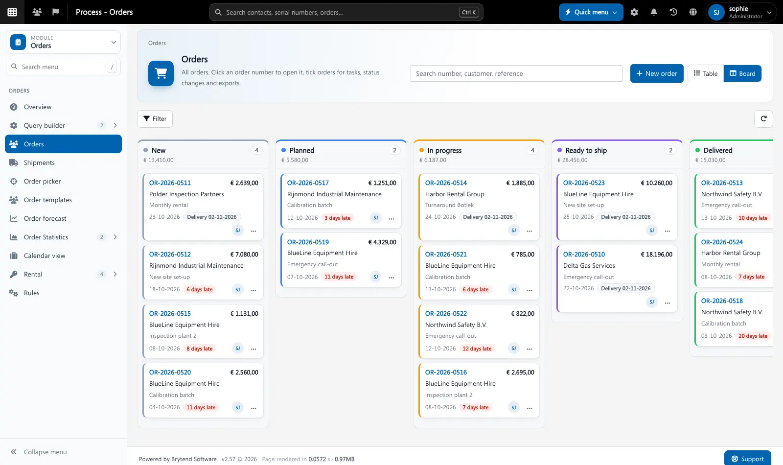Open more options on card OR-2026-0520
This screenshot has height=465, width=783.
point(253,408)
